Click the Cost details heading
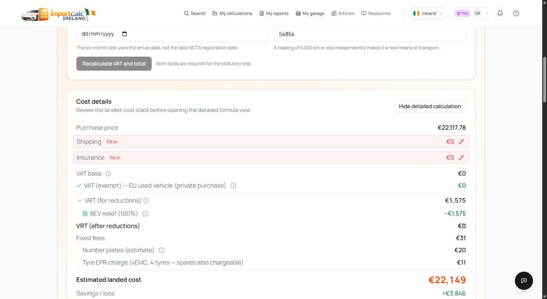 pos(94,102)
